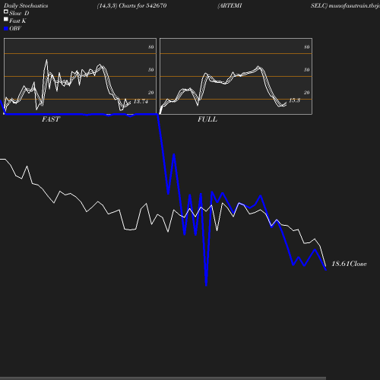This screenshot has height=380, width=380.
Task: Click the Slow D legend swatch
Action: (x=6, y=11)
